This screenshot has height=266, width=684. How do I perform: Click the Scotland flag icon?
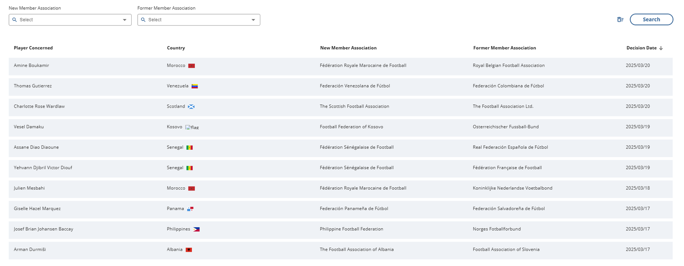[191, 107]
